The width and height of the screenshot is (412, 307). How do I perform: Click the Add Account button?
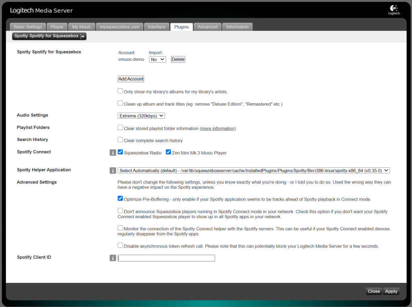pyautogui.click(x=131, y=79)
